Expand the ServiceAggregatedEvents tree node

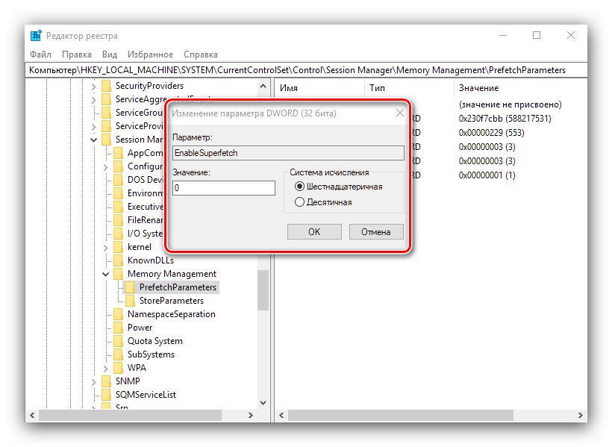click(x=94, y=100)
